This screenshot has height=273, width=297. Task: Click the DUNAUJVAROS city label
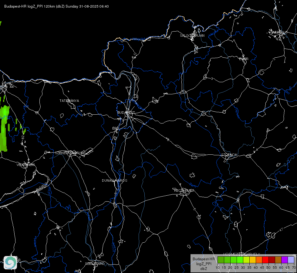pos(115,180)
